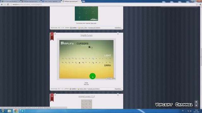Switch to the first tab 'Курсоры для Windows'

(10, 1)
